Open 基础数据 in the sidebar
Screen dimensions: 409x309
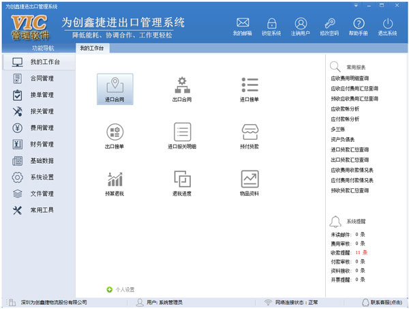[x=39, y=161]
